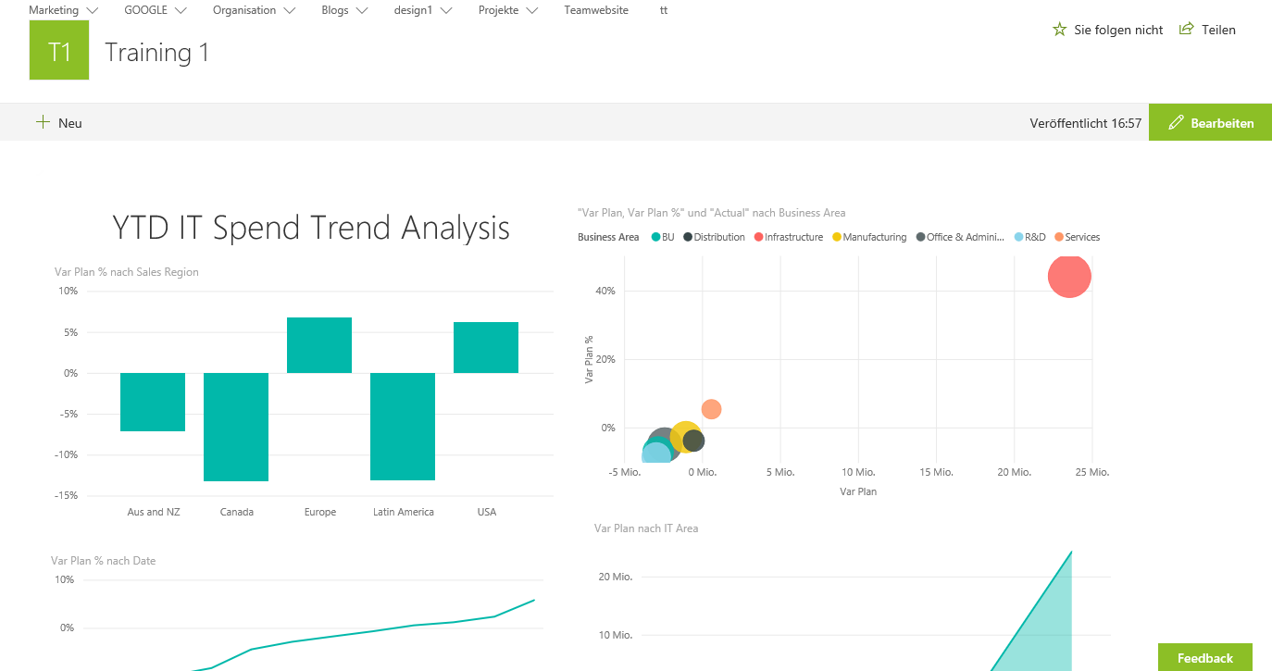Click the plus icon next to Neu
Viewport: 1272px width, 671px height.
[x=43, y=122]
